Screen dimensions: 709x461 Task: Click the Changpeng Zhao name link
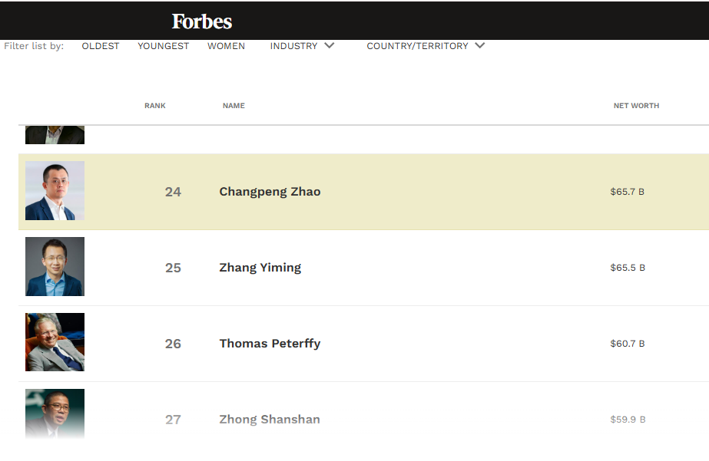(x=270, y=192)
